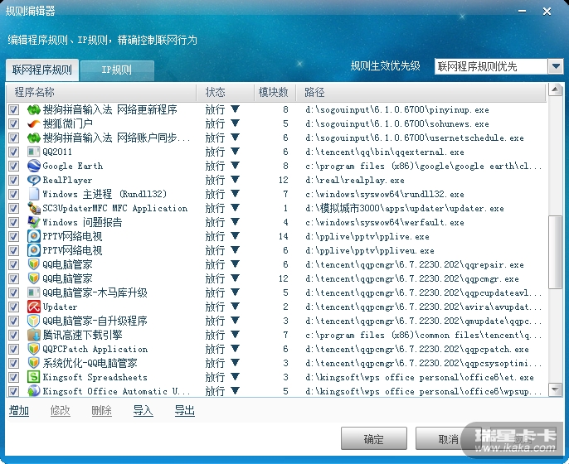Toggle the QQ2011 rule checkbox
Image resolution: width=569 pixels, height=464 pixels.
(x=14, y=152)
